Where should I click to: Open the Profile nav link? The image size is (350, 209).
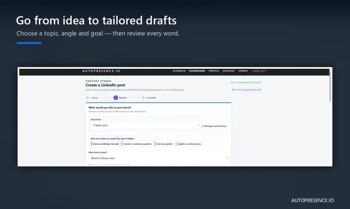214,71
